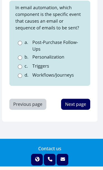Click the 'c.' option letter
Viewport: 103px width, 170px height.
[x=26, y=66]
